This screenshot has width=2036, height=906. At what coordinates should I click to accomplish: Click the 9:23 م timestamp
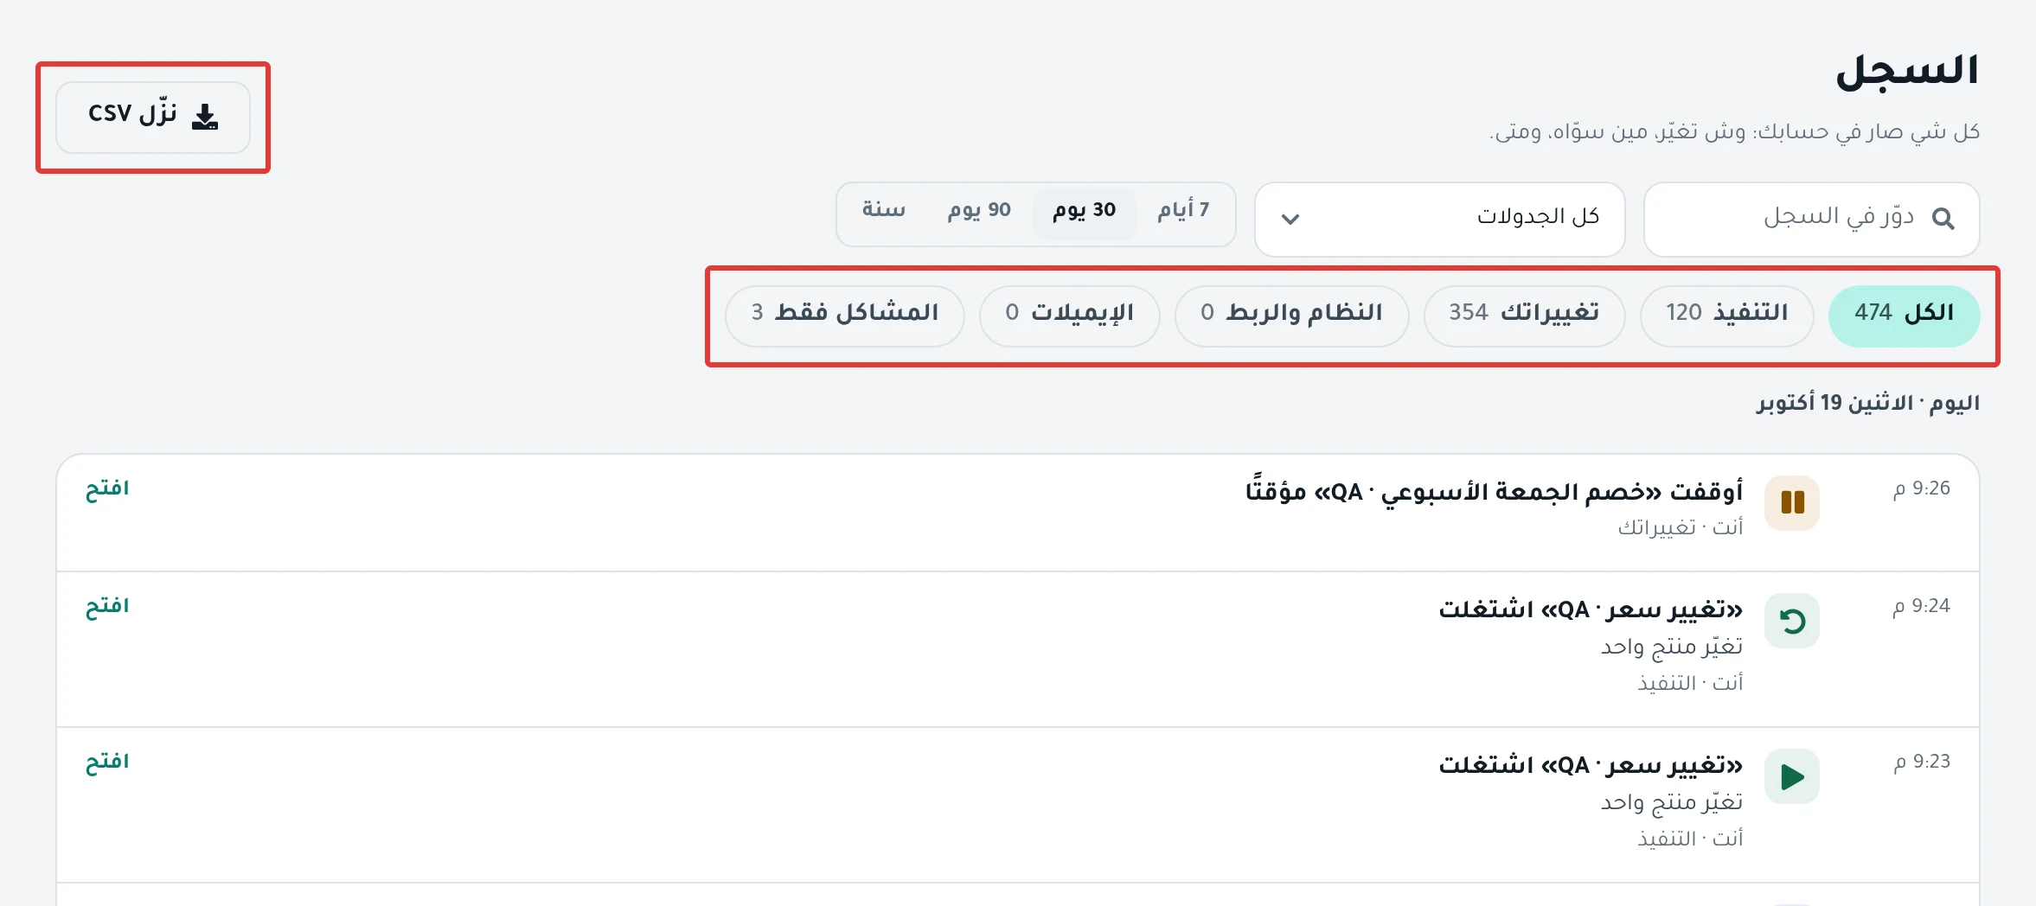point(1921,762)
